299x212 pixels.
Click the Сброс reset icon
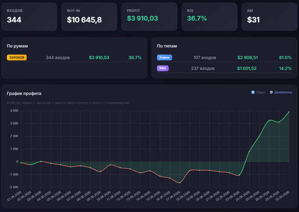click(x=253, y=92)
